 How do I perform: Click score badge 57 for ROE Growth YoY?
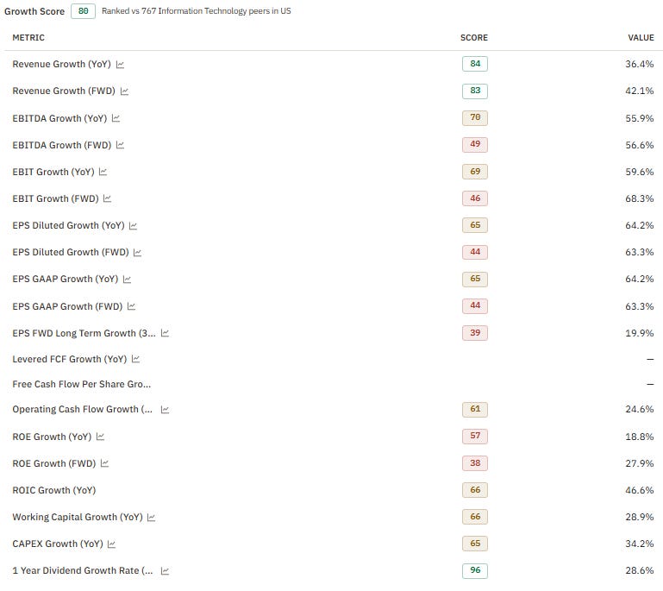(x=475, y=437)
